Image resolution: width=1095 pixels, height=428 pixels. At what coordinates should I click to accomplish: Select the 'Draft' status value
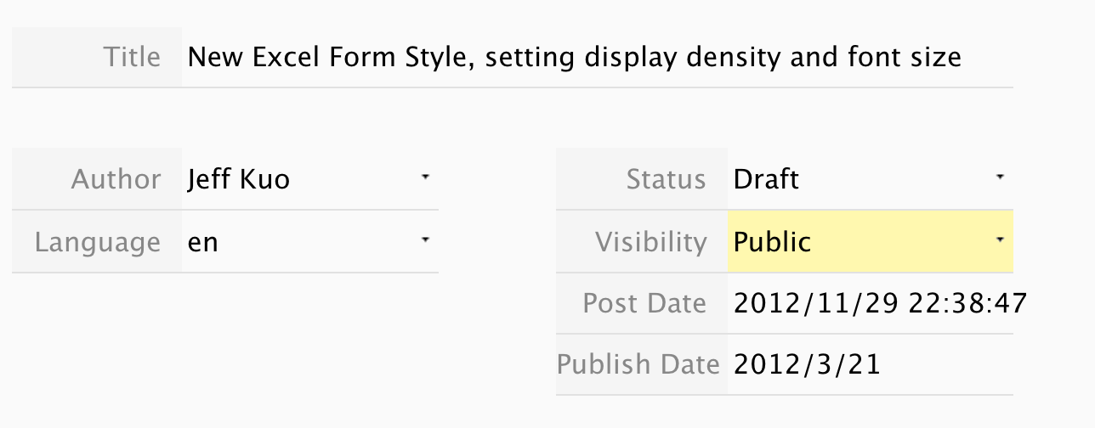coord(766,179)
